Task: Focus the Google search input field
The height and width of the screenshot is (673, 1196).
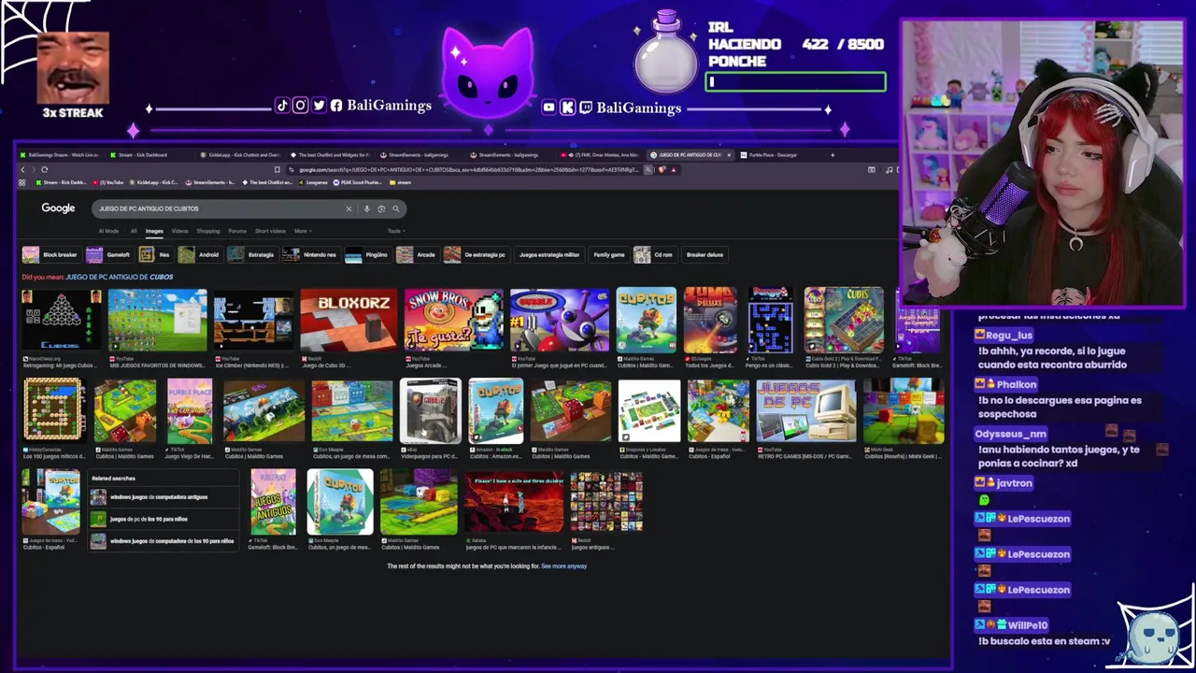Action: [x=220, y=208]
